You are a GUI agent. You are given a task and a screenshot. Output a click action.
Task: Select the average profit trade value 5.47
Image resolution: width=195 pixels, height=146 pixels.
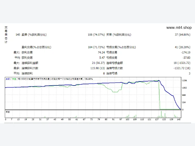pos(102,58)
